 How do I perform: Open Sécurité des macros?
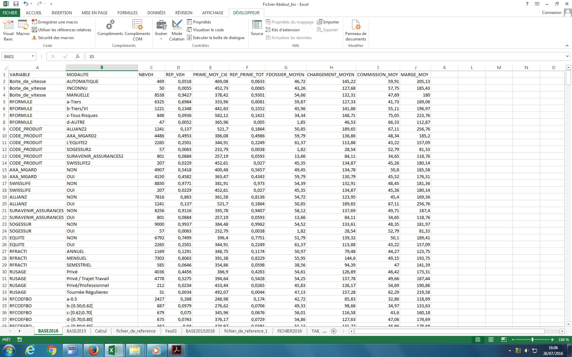(x=53, y=37)
